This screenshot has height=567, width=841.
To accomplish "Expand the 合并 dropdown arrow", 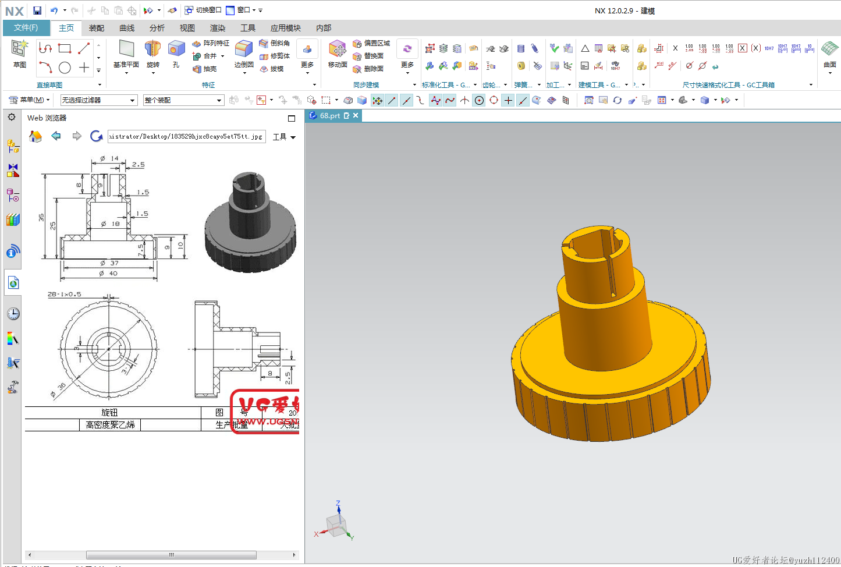I will [x=222, y=56].
